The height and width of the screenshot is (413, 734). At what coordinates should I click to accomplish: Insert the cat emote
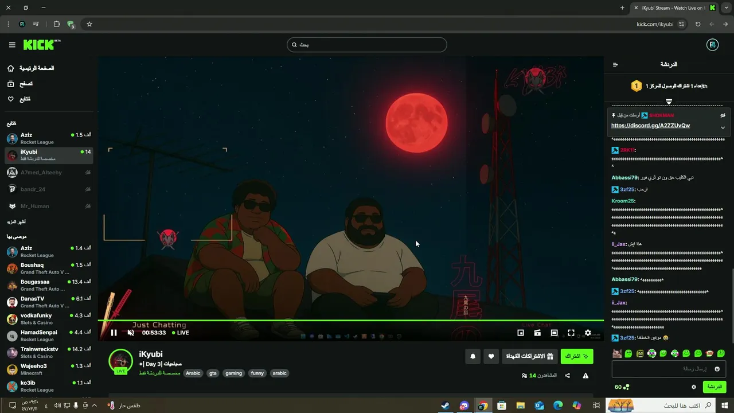coord(617,353)
